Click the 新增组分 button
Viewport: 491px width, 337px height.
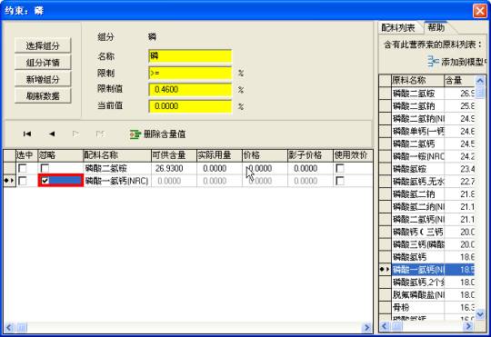(43, 79)
